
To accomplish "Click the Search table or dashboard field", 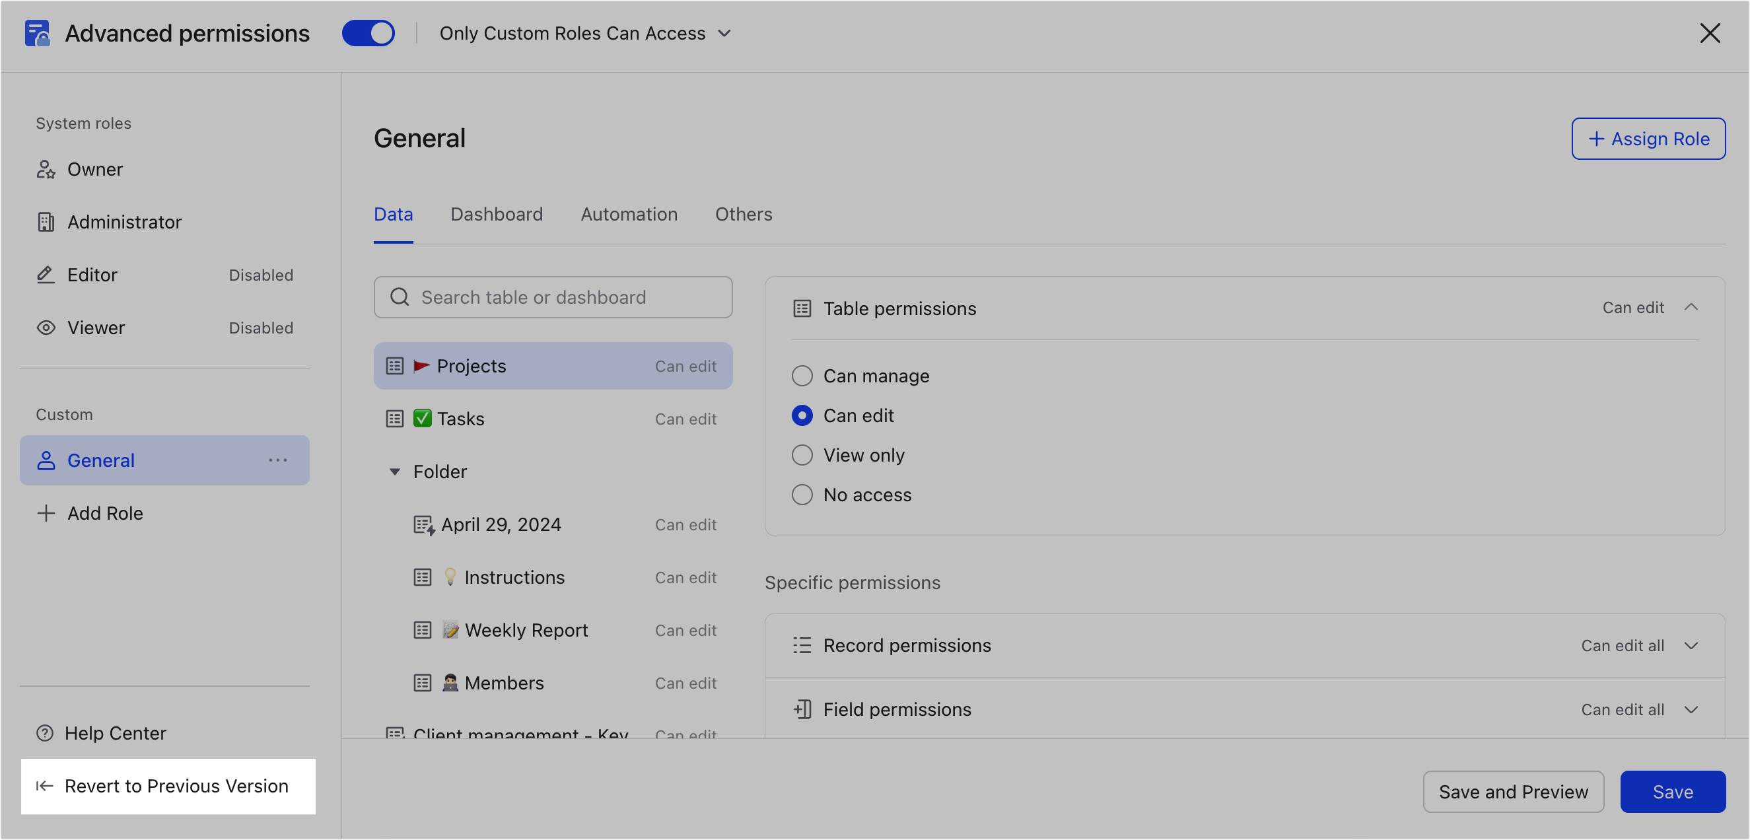I will (x=553, y=297).
